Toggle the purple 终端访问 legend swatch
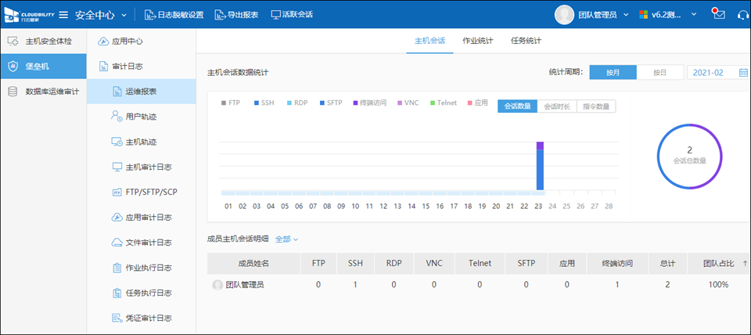The image size is (751, 335). pos(355,103)
